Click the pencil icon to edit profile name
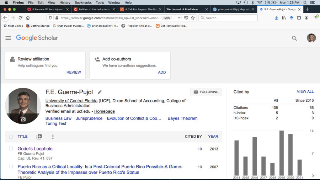The width and height of the screenshot is (320, 180). click(x=100, y=92)
